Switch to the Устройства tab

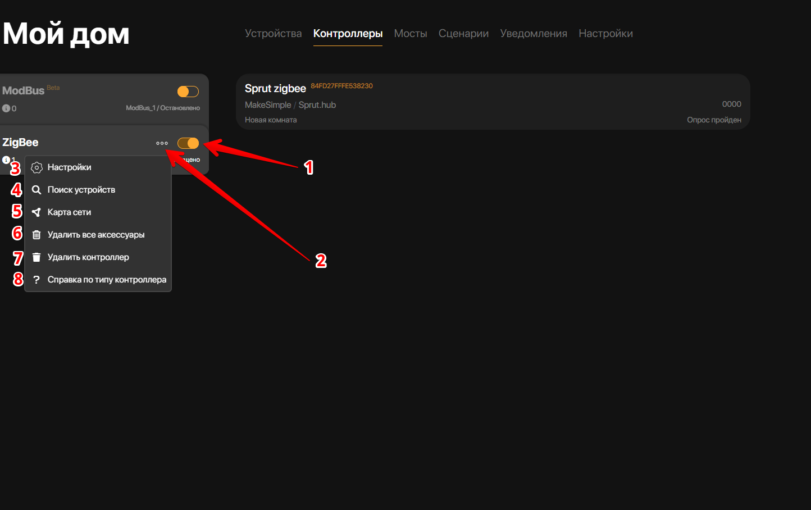(x=273, y=34)
